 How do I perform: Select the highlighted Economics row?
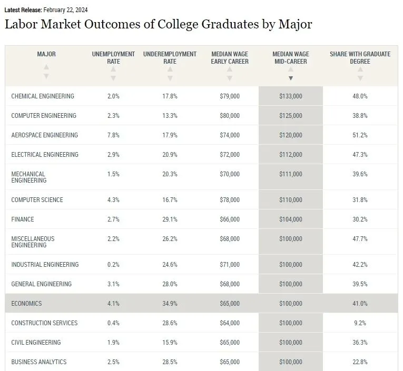tap(201, 304)
